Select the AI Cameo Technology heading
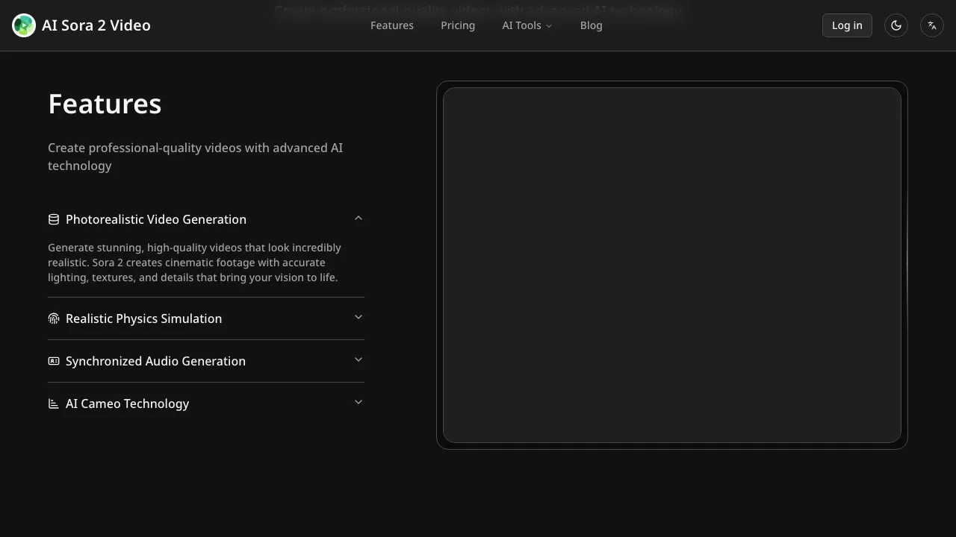 (127, 403)
